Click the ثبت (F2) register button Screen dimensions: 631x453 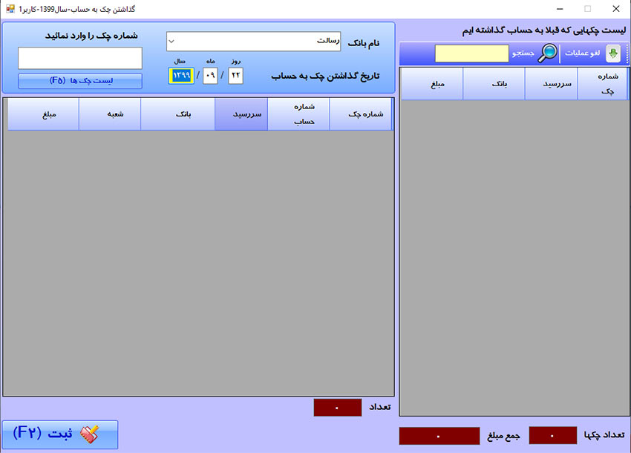point(60,434)
